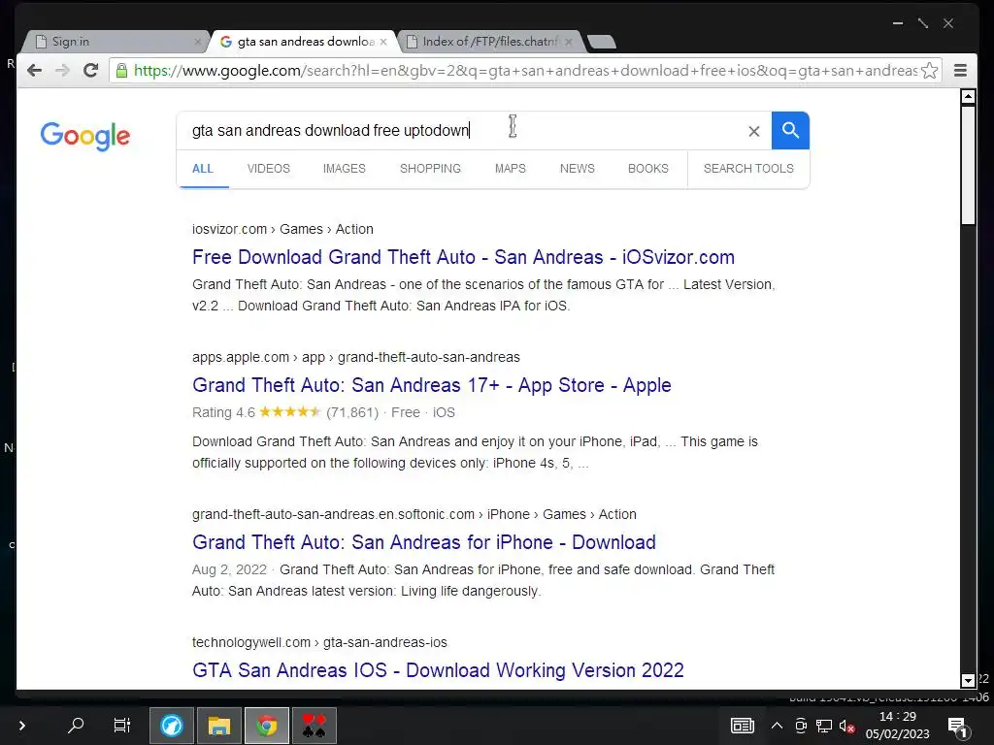The image size is (994, 745).
Task: Click the muted volume tray icon
Action: 846,726
